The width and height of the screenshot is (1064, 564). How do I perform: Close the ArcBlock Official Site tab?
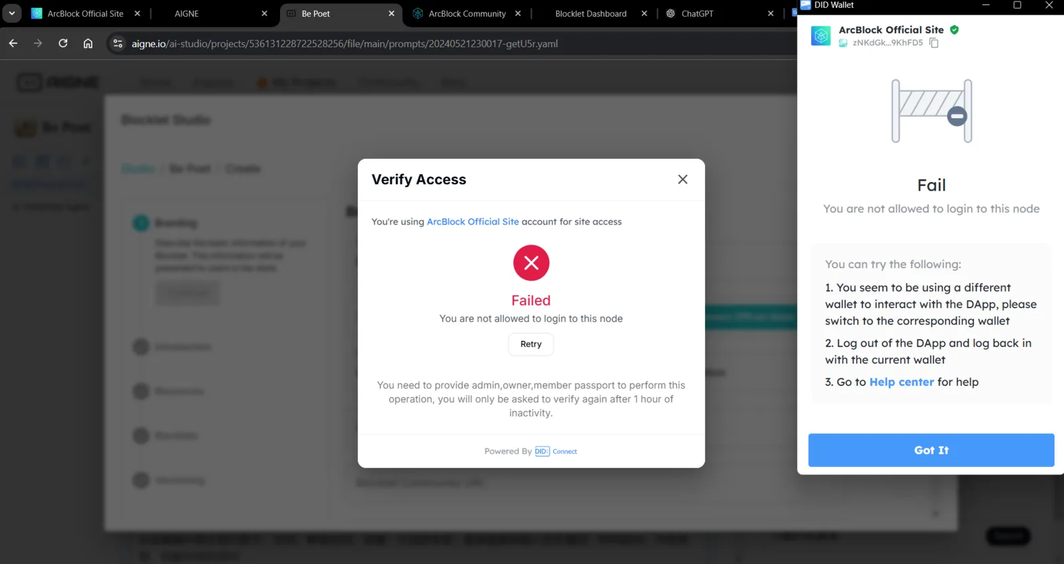pos(137,13)
